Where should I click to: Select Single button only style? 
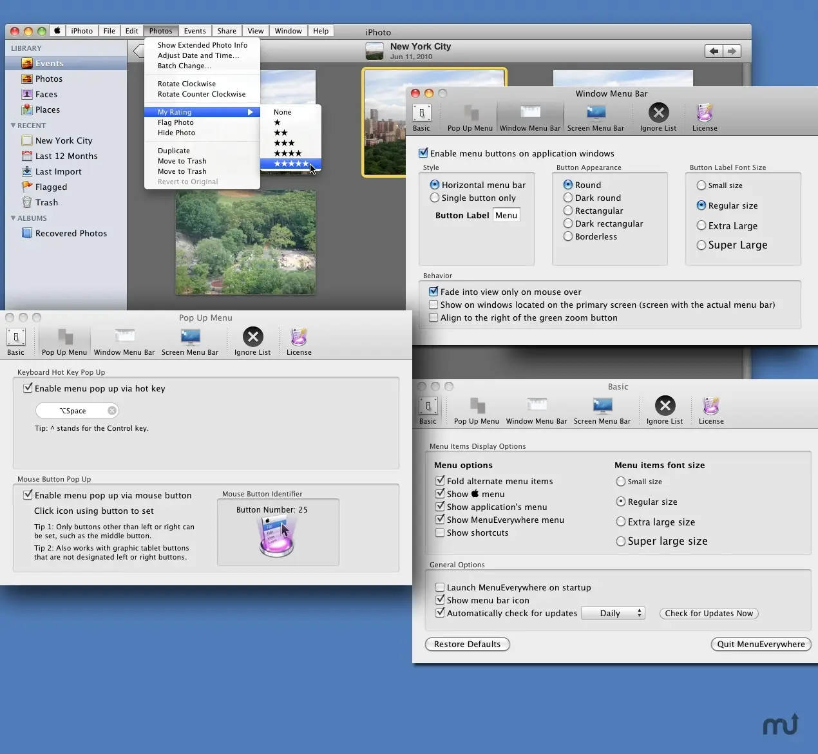(435, 198)
